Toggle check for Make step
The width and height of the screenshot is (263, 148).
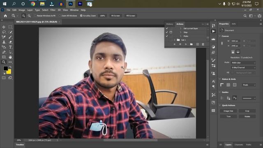point(167,36)
